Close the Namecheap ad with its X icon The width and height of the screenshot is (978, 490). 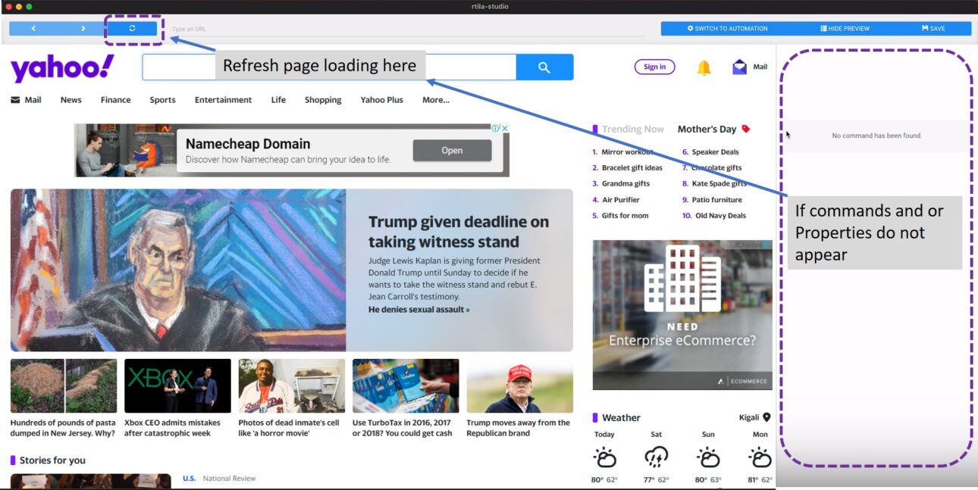pyautogui.click(x=504, y=128)
